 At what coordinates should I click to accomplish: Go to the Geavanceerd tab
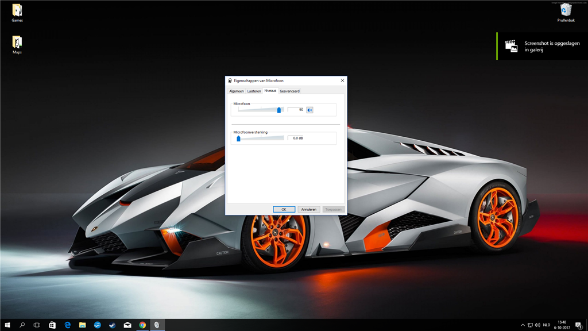[289, 91]
